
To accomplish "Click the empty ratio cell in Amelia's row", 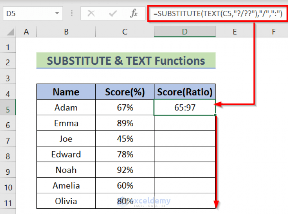I will coord(184,185).
